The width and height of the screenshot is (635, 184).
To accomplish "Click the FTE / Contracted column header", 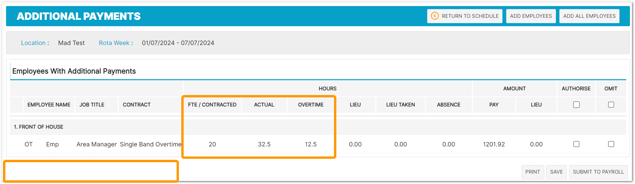I will coord(212,105).
